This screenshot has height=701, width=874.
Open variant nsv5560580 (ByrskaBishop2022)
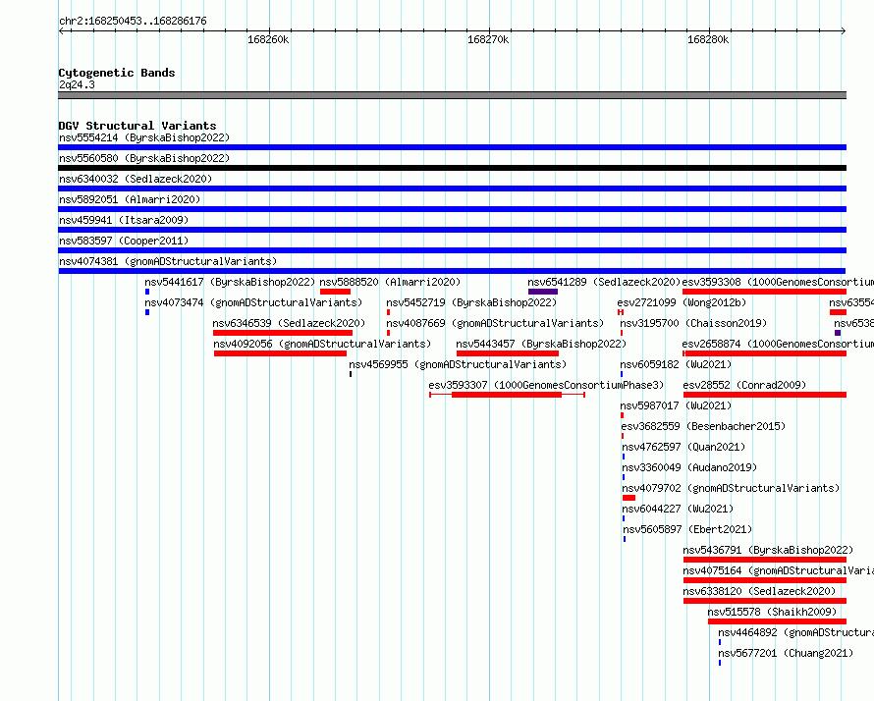[x=144, y=158]
